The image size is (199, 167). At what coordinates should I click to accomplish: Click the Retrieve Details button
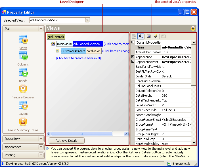66,141
